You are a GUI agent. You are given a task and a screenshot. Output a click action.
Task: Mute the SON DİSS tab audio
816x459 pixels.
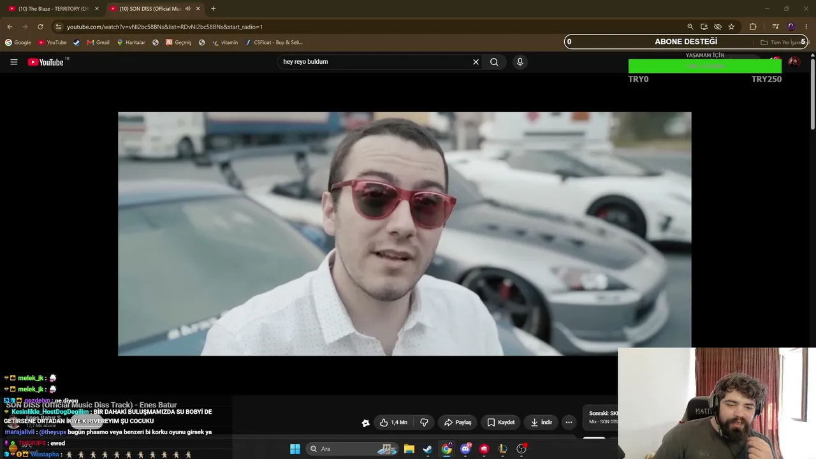[x=187, y=9]
